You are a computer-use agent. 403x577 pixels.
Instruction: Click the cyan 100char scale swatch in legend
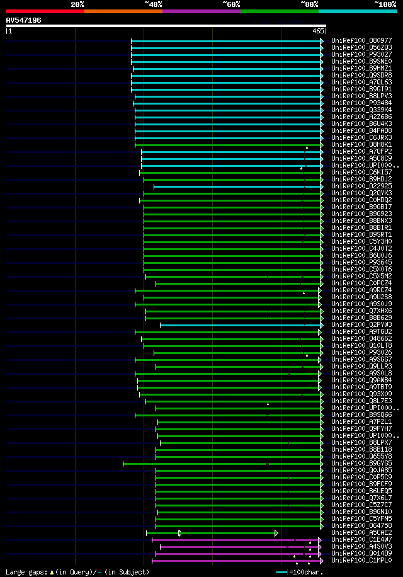[281, 572]
